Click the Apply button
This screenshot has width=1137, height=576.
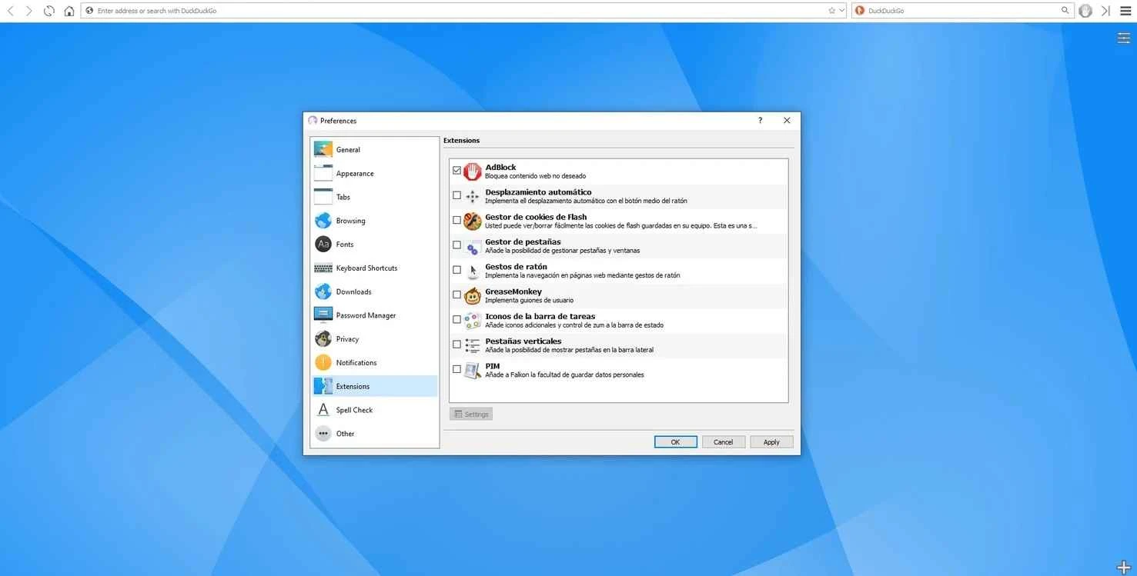coord(771,442)
